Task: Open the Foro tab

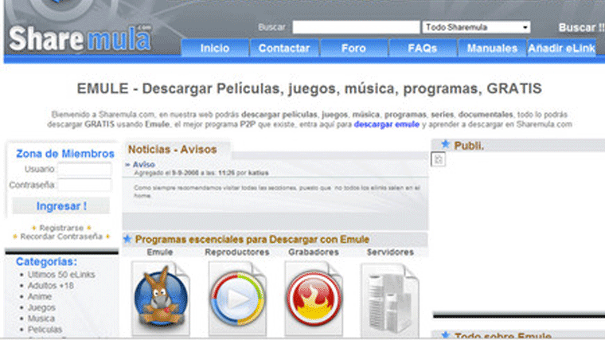Action: point(353,49)
